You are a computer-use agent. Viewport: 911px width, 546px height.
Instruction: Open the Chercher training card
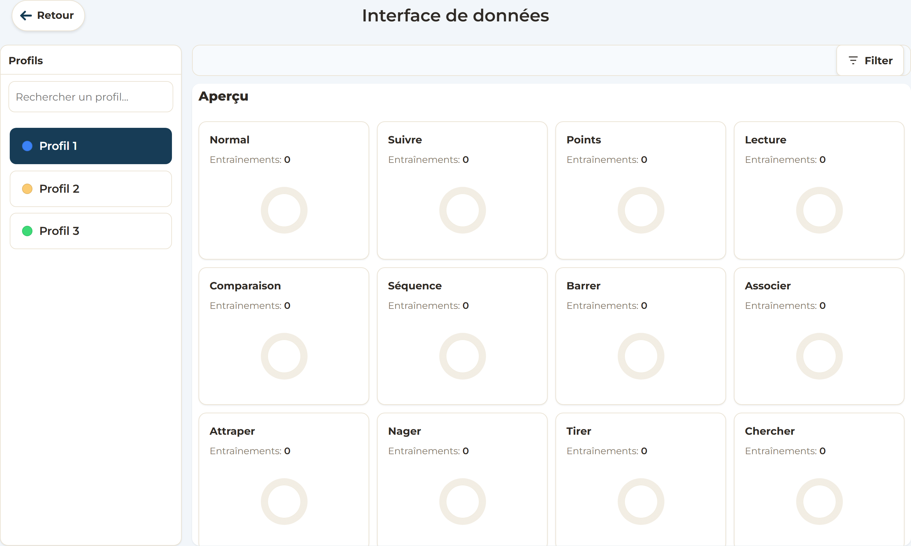(819, 479)
